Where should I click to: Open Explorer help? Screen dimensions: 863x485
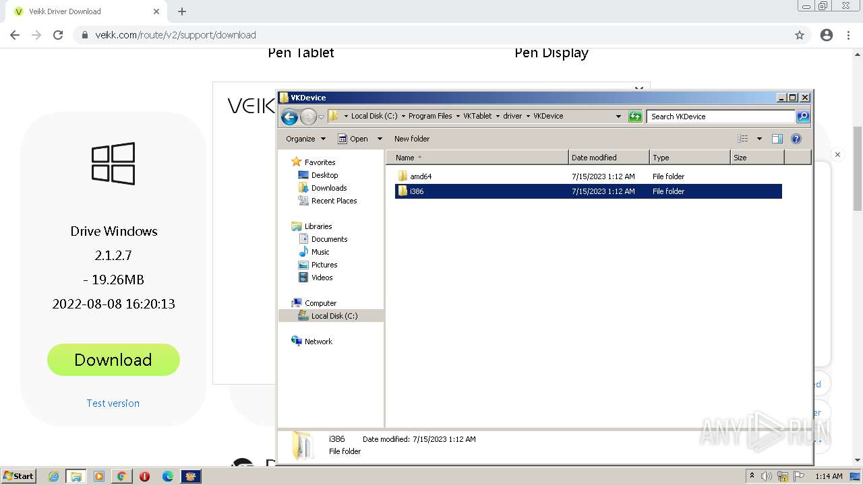(796, 139)
